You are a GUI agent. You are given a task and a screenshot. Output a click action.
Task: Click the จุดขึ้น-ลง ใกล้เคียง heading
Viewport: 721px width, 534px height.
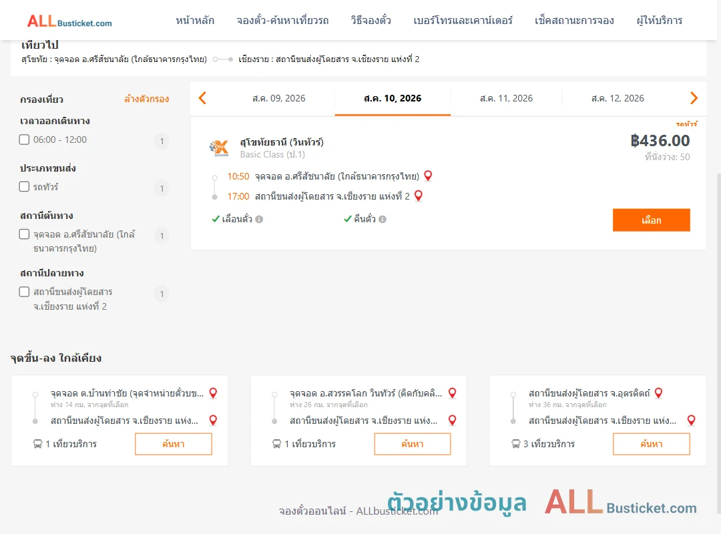[55, 358]
